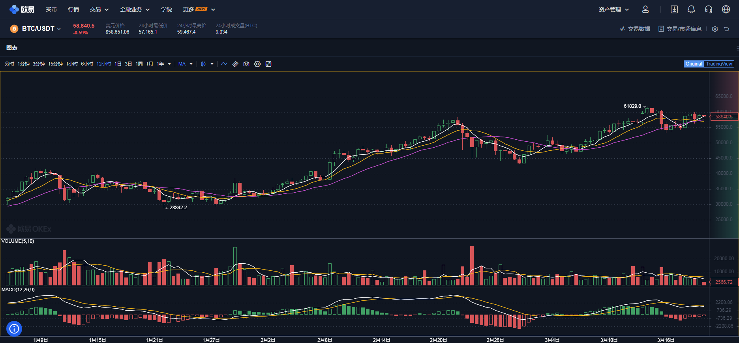Click the Bitcoin coin icon
739x343 pixels.
click(14, 29)
